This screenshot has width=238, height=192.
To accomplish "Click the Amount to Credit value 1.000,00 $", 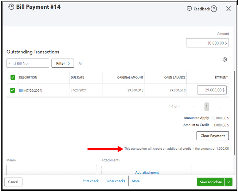I will [x=221, y=125].
